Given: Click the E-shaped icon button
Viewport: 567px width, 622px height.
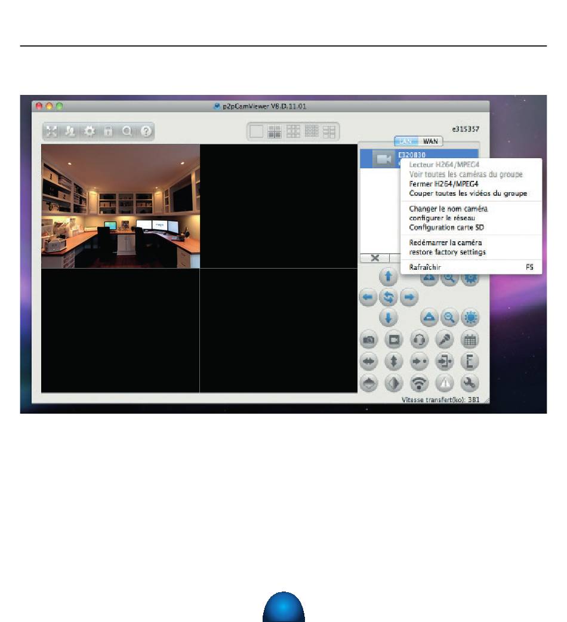Looking at the screenshot, I should [x=470, y=361].
